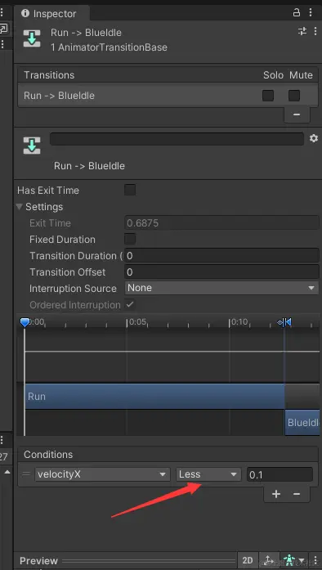The width and height of the screenshot is (322, 570).
Task: Click the blue playhead marker at 0:00
Action: click(25, 322)
